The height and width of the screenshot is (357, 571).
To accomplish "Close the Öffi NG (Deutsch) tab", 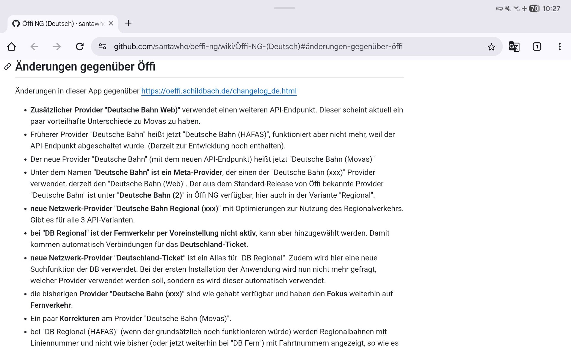I will tap(111, 23).
